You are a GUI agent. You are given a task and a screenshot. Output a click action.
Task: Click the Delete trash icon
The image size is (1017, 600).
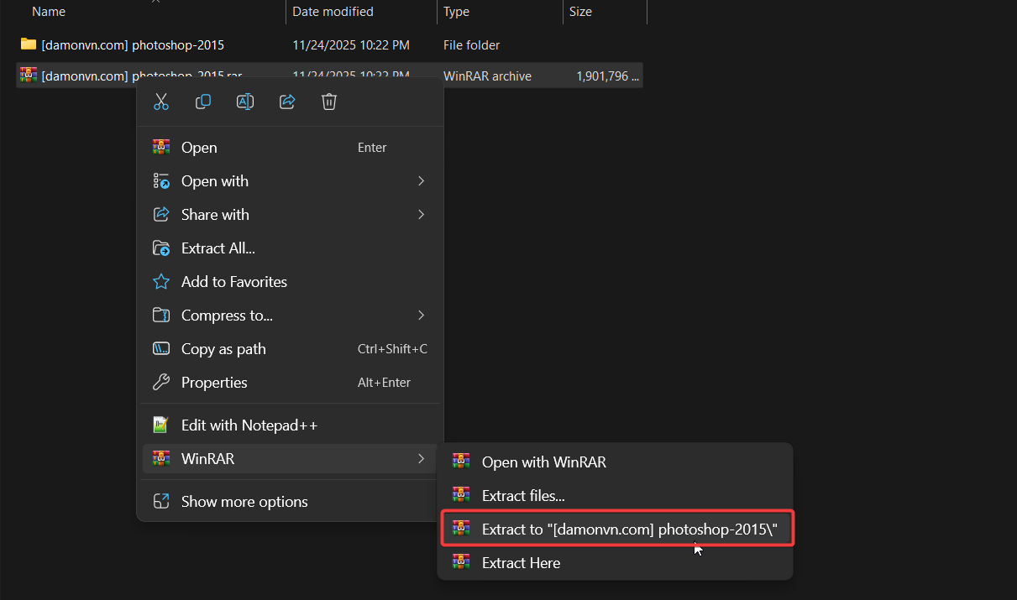click(329, 102)
